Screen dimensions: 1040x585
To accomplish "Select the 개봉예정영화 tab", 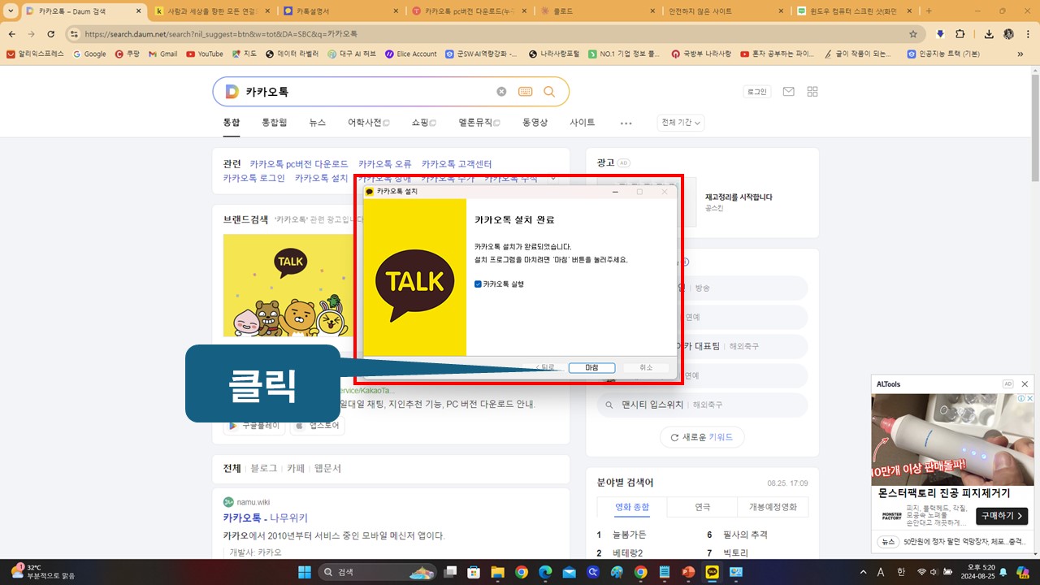I will pyautogui.click(x=773, y=507).
